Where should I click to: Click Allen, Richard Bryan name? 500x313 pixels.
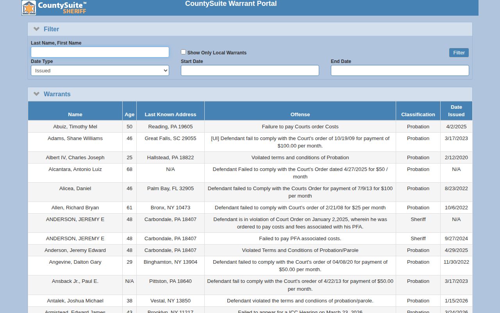75,208
